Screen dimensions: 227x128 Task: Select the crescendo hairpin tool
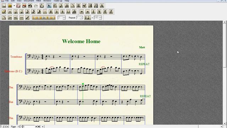[x=16, y=18]
